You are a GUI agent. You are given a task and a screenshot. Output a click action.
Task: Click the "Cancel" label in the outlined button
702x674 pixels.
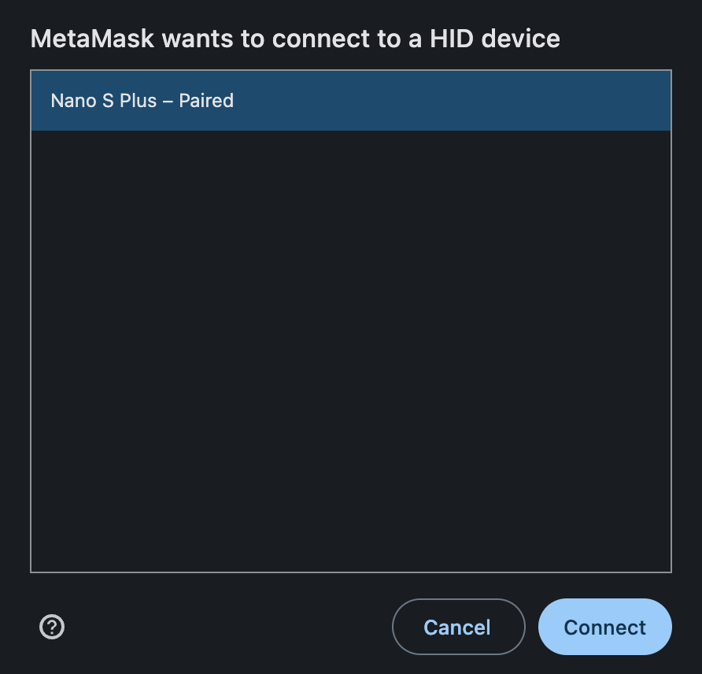click(x=457, y=628)
